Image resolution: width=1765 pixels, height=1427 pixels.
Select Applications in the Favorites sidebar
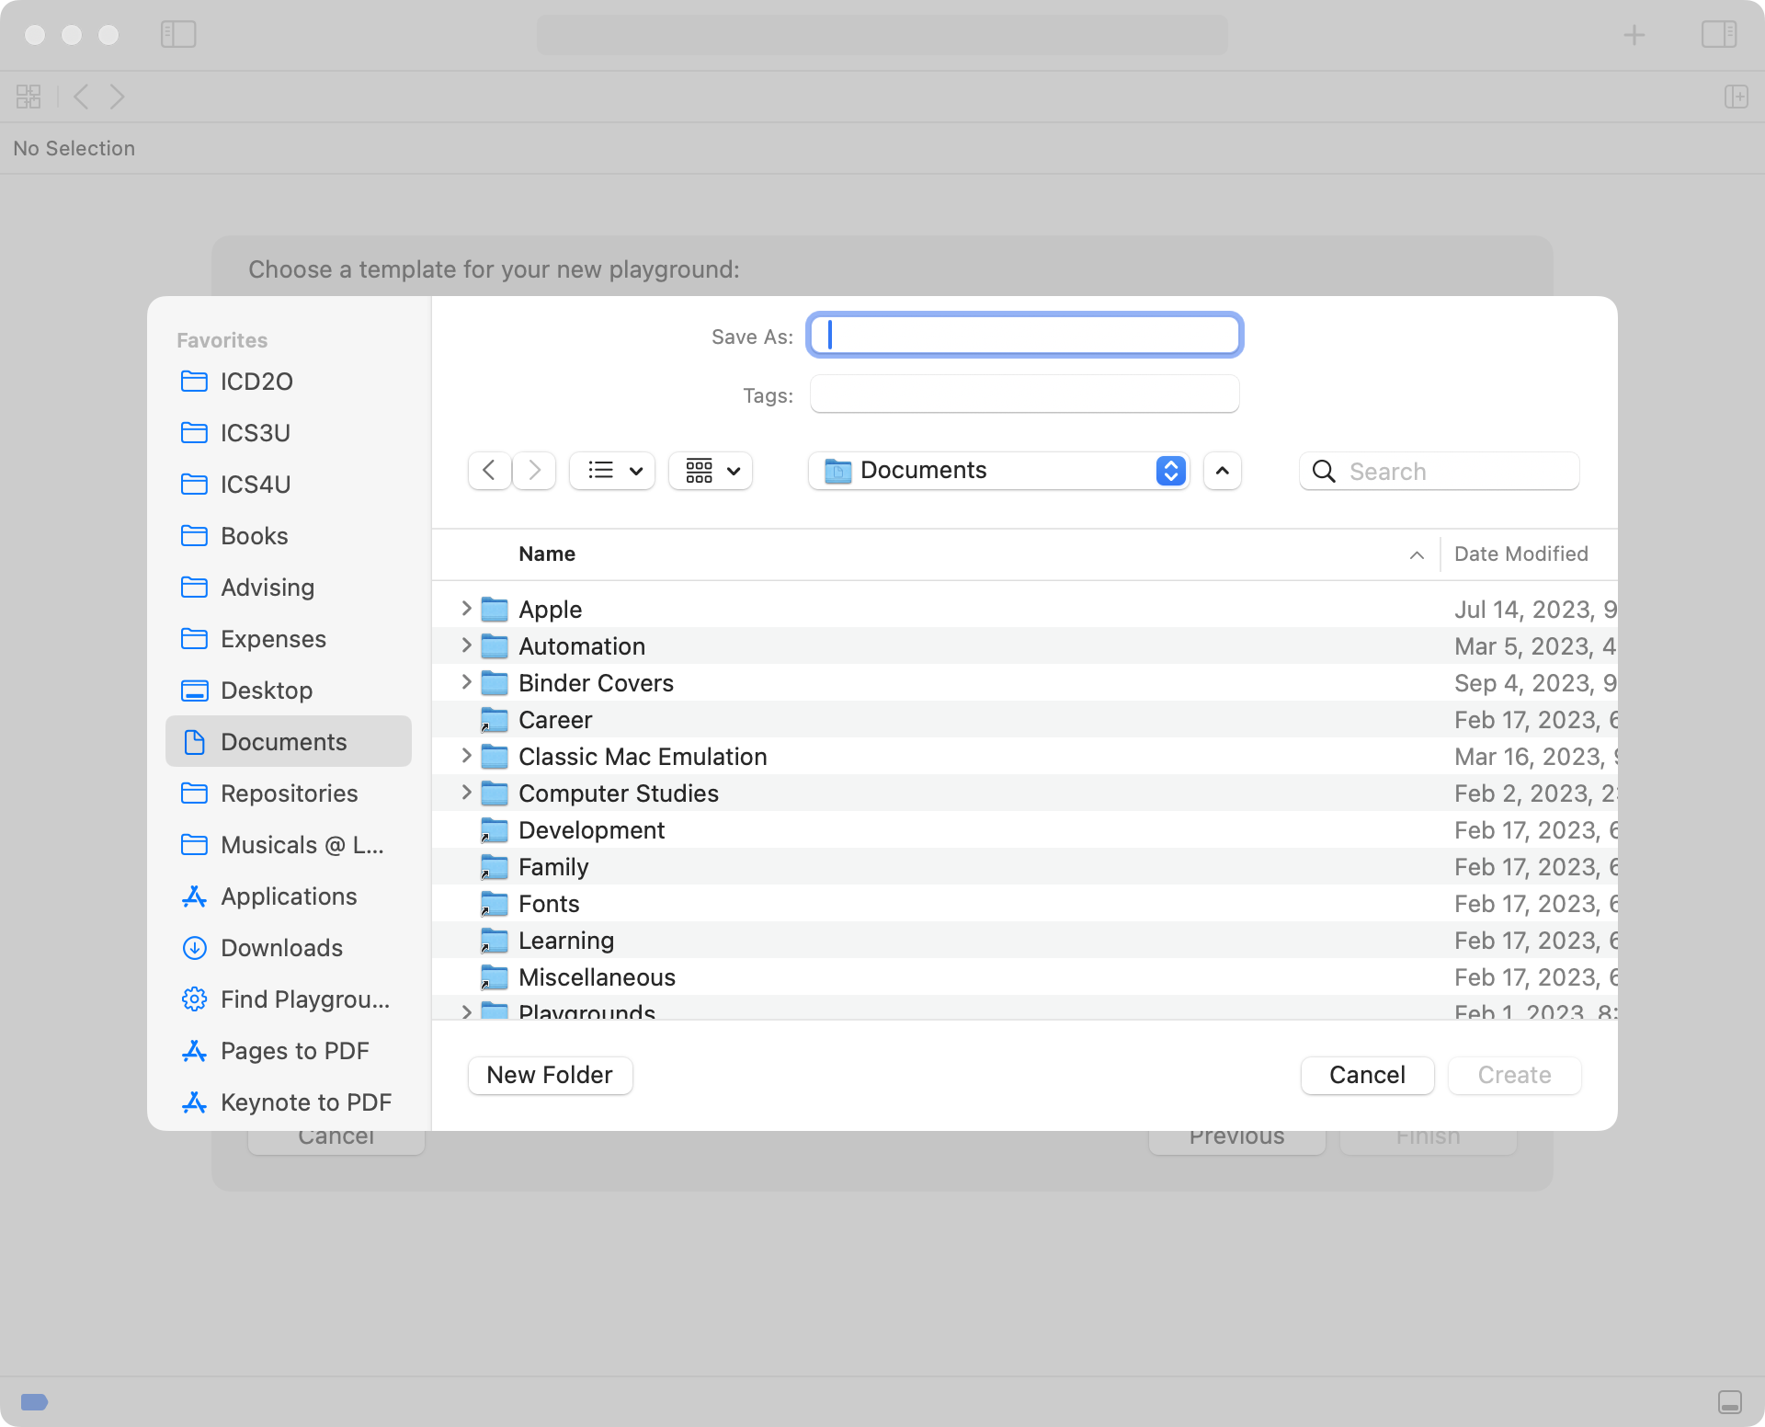[288, 896]
